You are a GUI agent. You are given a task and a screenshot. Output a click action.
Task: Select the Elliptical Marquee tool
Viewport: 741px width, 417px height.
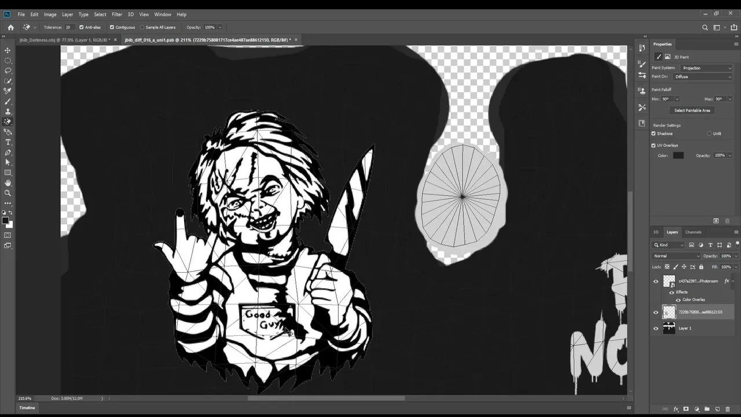click(x=8, y=61)
